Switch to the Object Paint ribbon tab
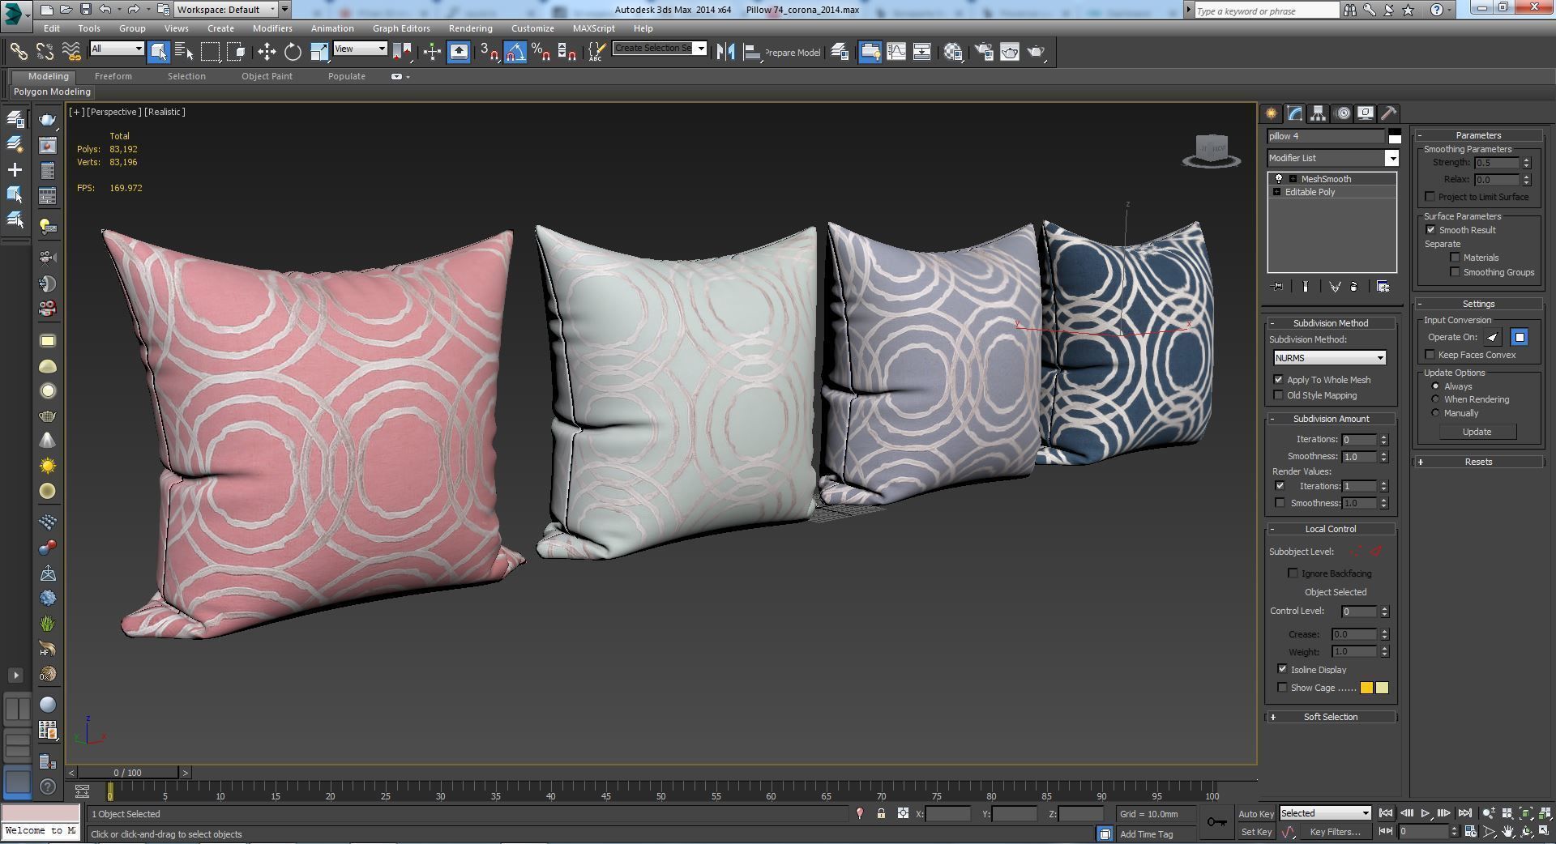 pos(267,76)
